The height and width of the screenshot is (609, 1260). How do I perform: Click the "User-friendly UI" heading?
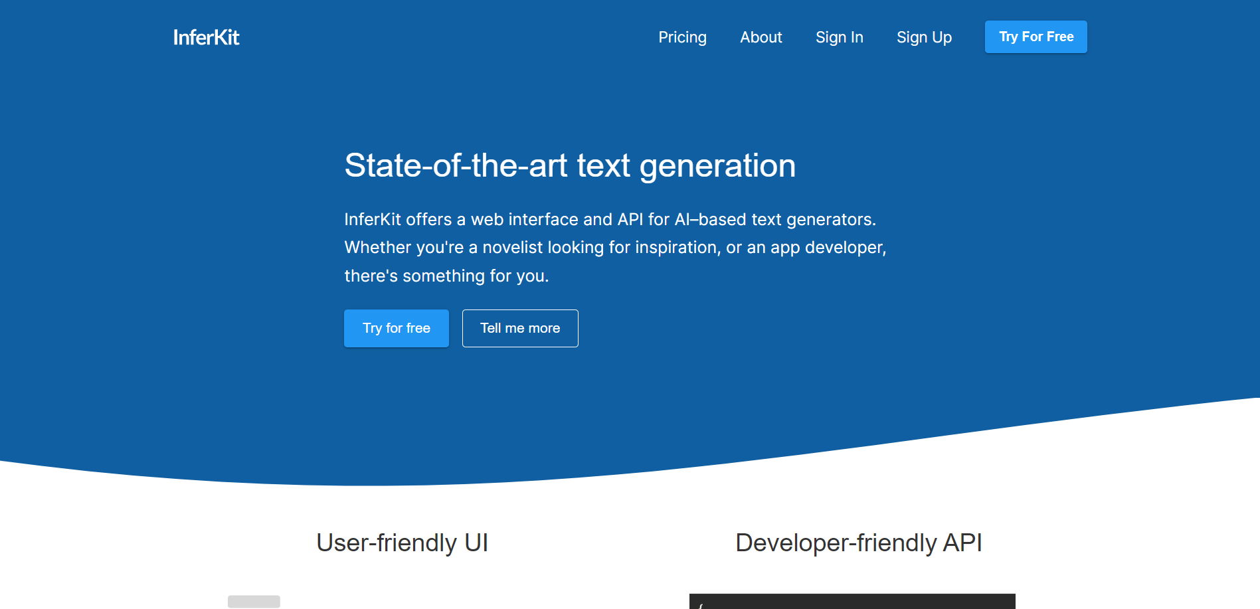coord(402,543)
